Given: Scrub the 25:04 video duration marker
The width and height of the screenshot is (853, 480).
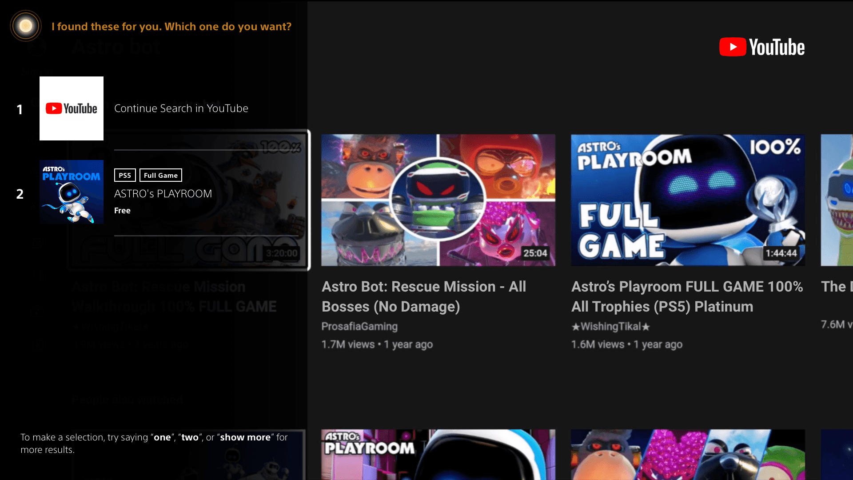Looking at the screenshot, I should tap(535, 253).
